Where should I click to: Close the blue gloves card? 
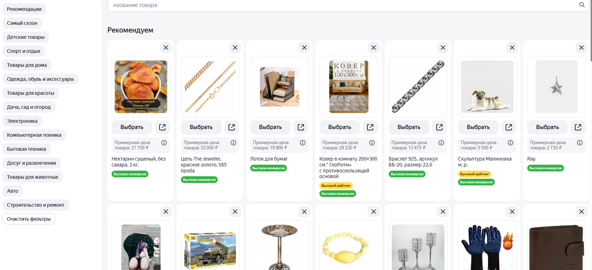pyautogui.click(x=512, y=211)
